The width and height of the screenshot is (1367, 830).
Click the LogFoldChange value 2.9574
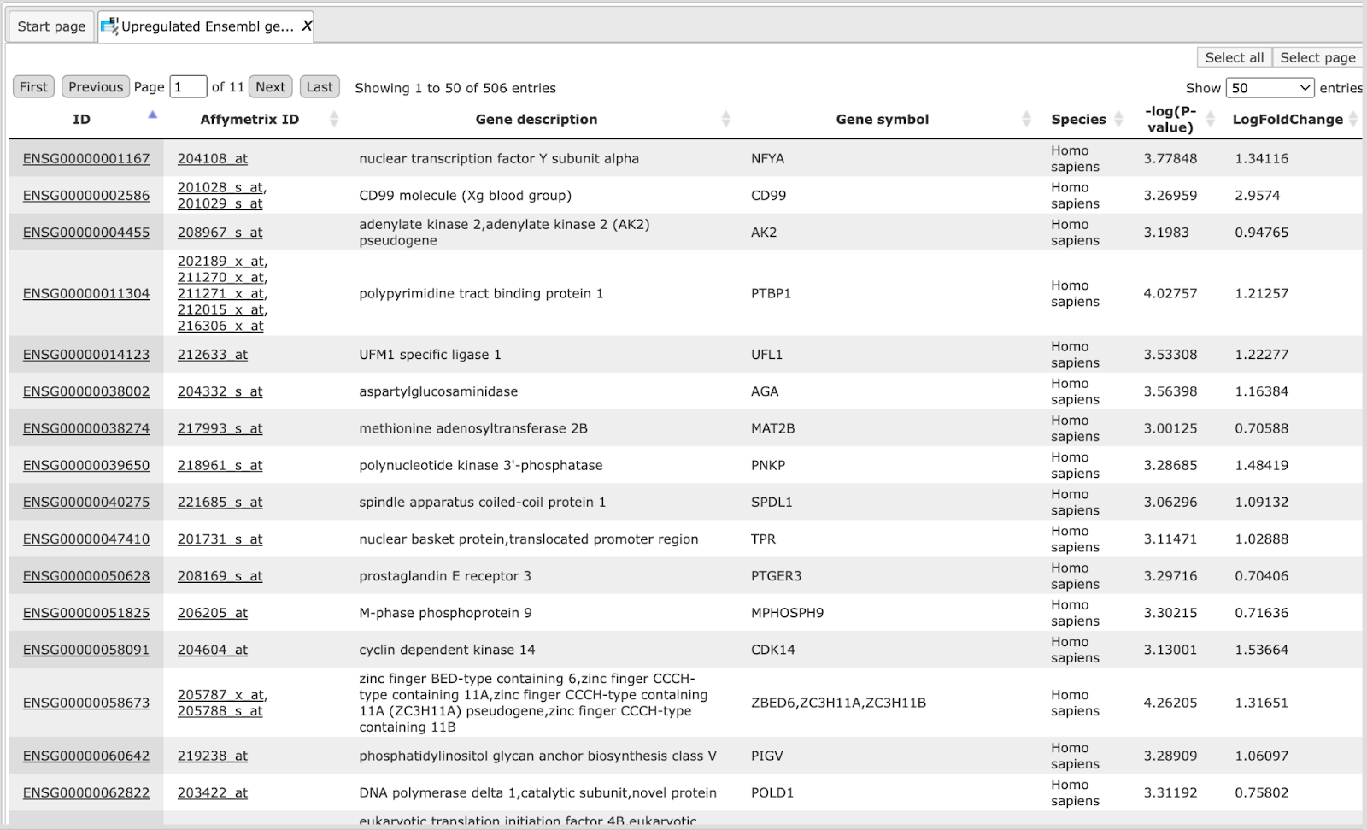tap(1258, 195)
